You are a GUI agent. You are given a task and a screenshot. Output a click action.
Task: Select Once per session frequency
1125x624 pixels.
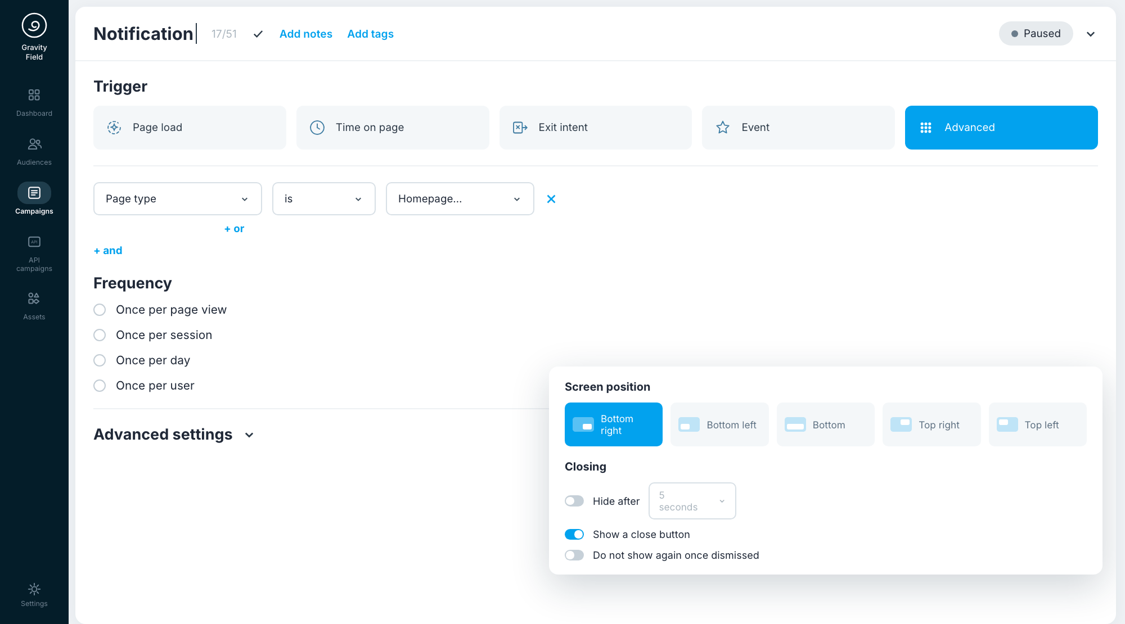pyautogui.click(x=100, y=335)
